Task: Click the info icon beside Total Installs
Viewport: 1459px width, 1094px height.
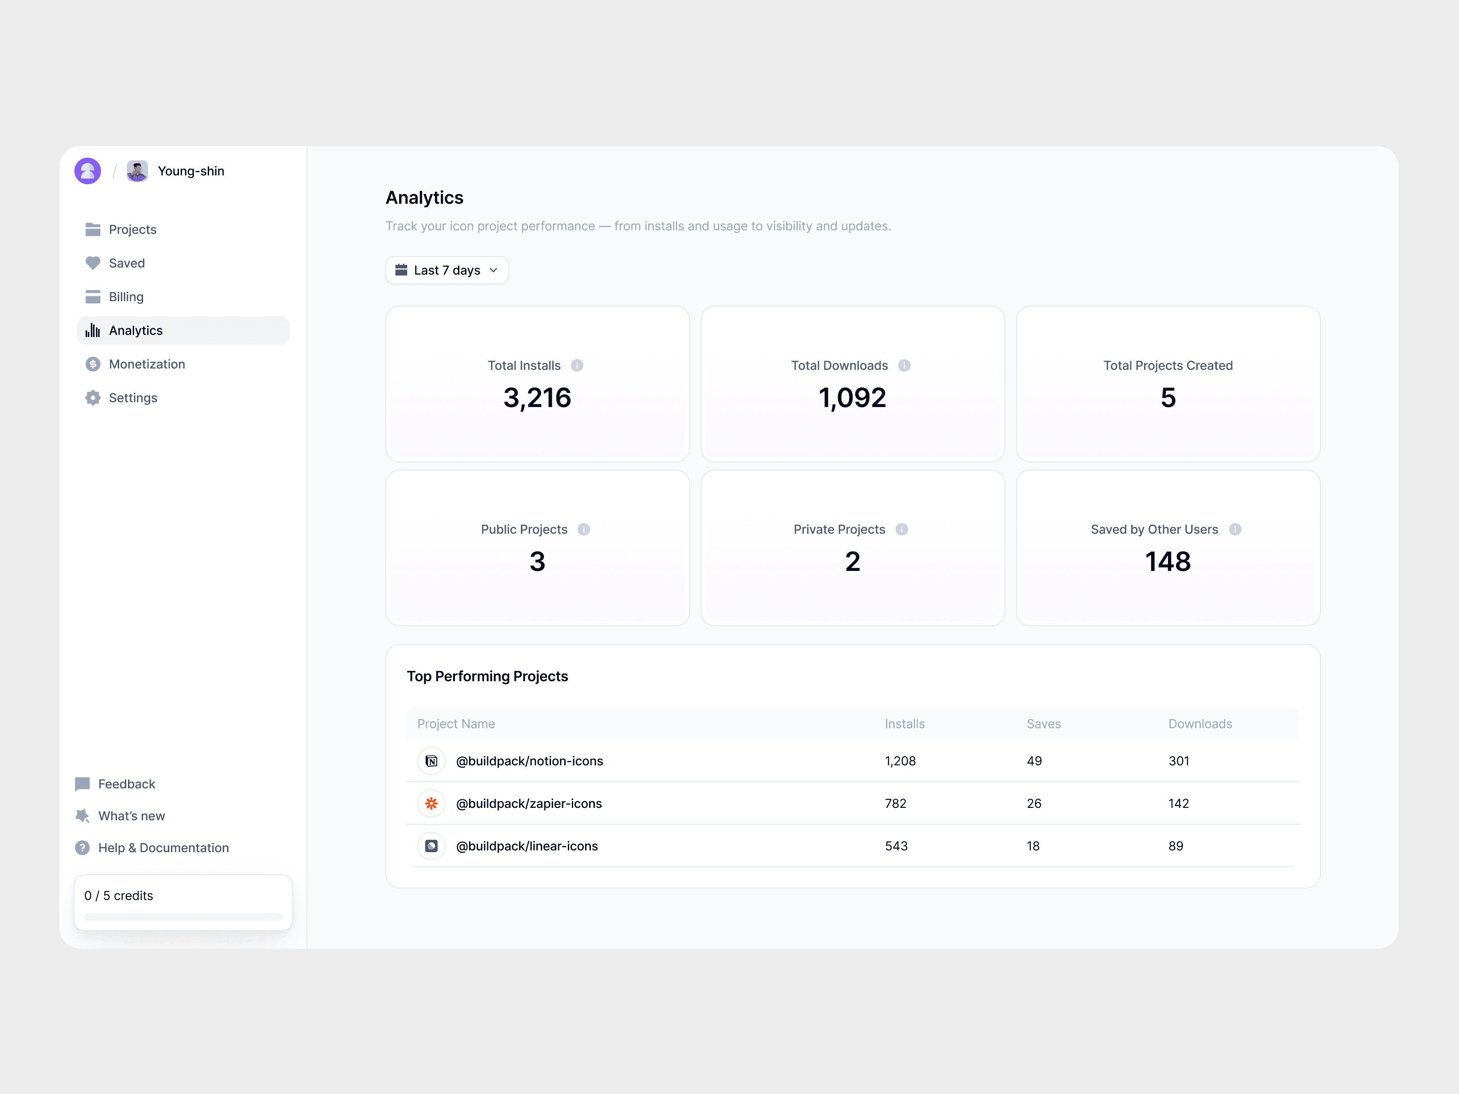Action: point(577,365)
